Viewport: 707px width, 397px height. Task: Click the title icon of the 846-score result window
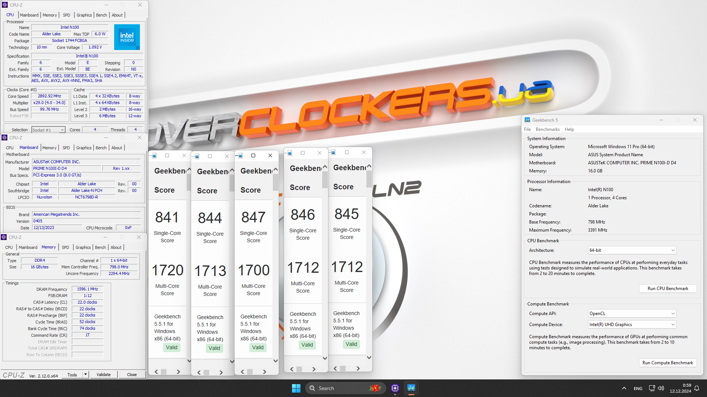pos(290,153)
